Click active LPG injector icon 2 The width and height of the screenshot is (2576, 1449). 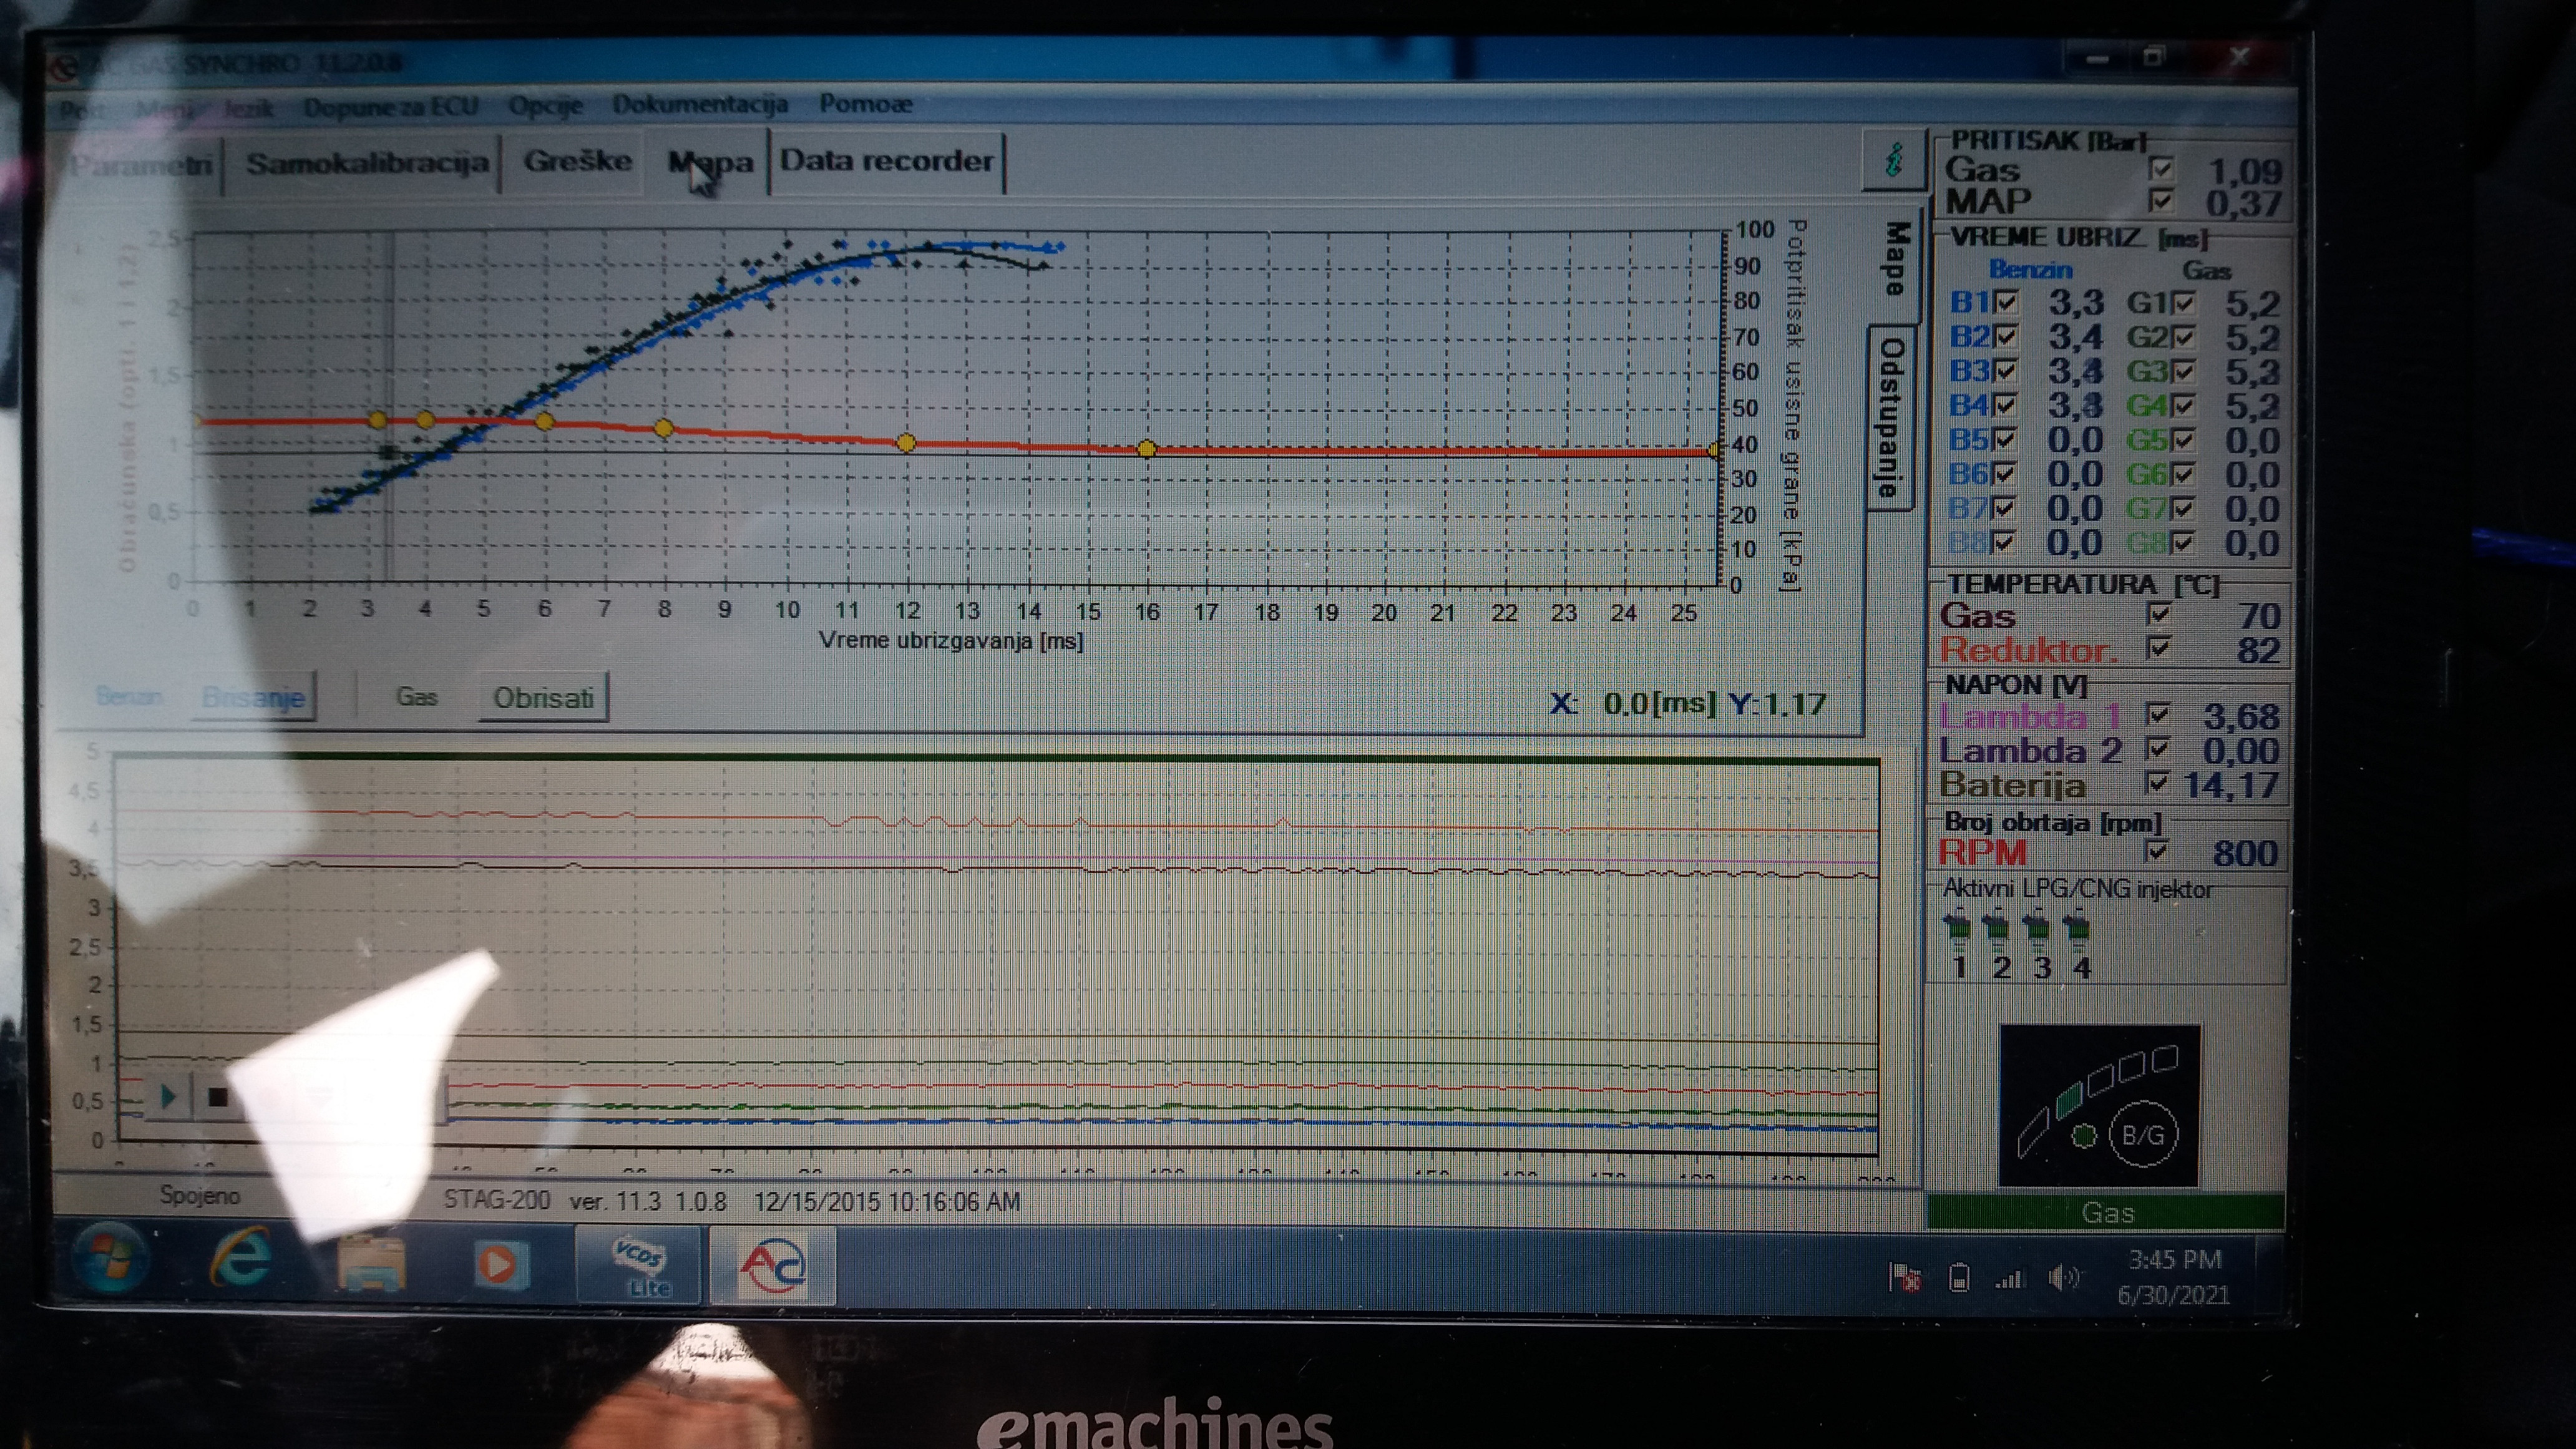click(x=1998, y=930)
